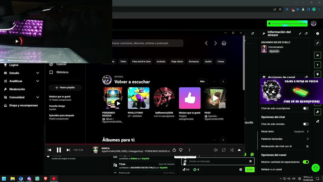Screen dimensions: 323x182
Task: Turn off Mostrar cantidad de espectadores switch
Action: coord(306,162)
